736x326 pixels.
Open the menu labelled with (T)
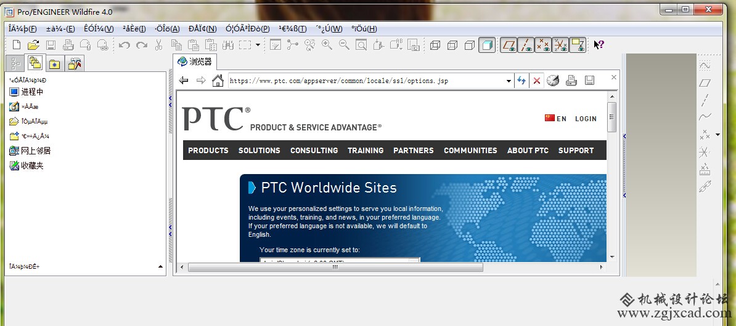[x=293, y=28]
